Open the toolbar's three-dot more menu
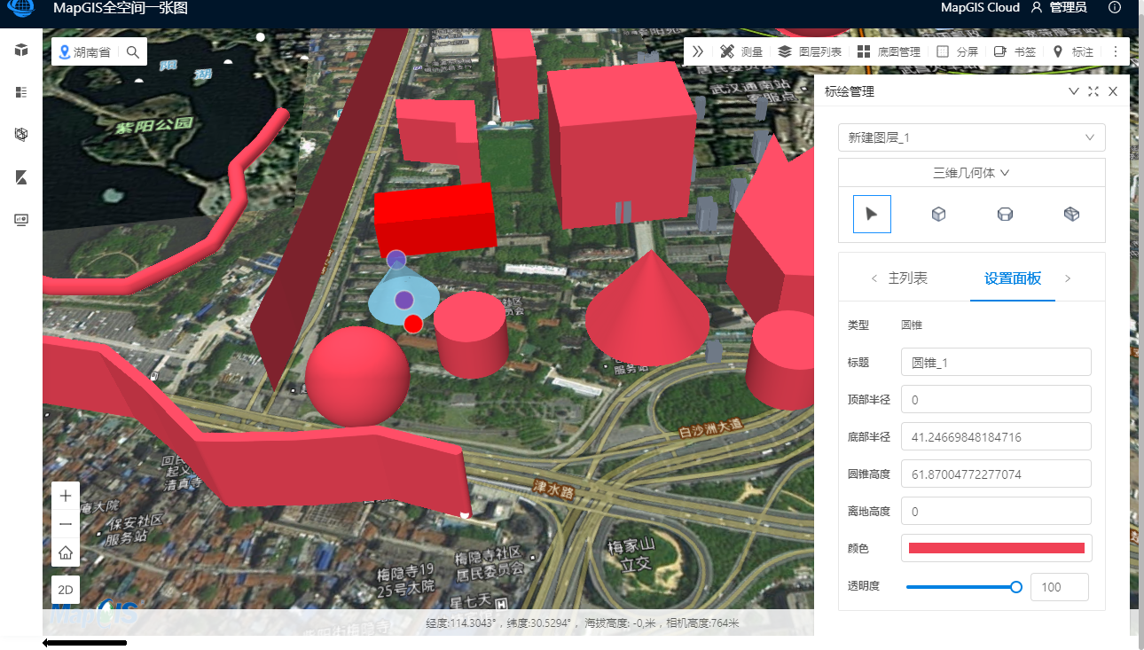 coord(1116,51)
